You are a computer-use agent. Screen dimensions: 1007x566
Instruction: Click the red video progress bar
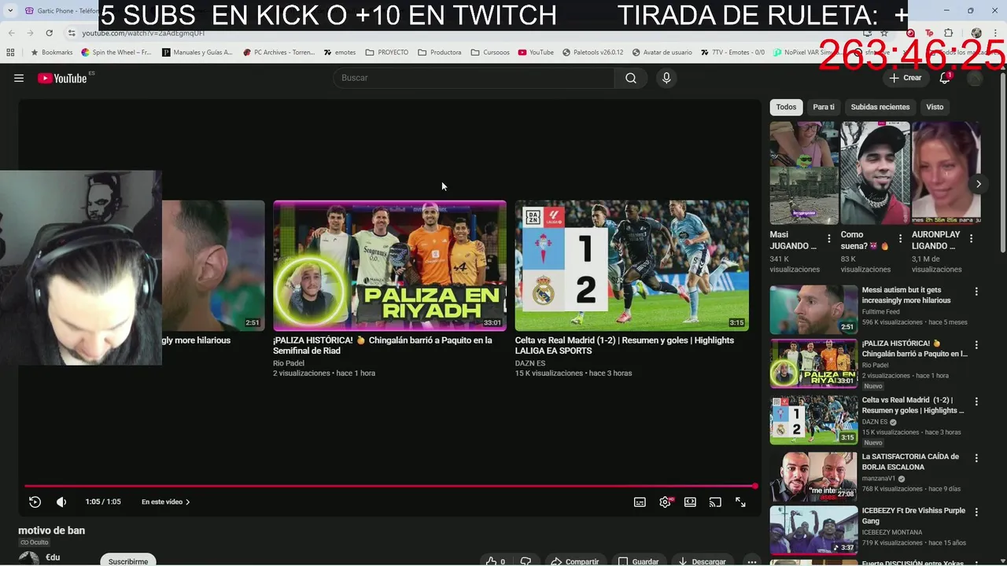[389, 486]
